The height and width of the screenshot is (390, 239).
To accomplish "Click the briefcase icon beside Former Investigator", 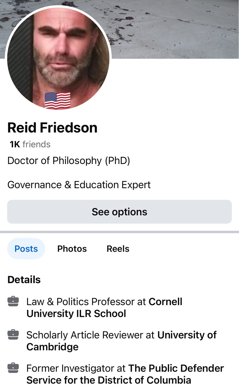I will (x=13, y=368).
